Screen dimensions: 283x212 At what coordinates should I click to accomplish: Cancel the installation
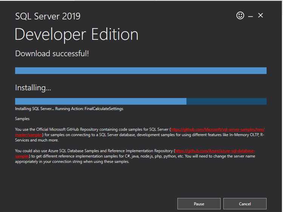tap(245, 204)
